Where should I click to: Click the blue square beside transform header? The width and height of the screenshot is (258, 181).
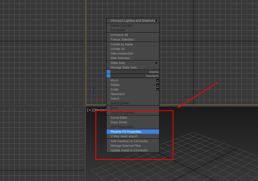click(x=108, y=76)
